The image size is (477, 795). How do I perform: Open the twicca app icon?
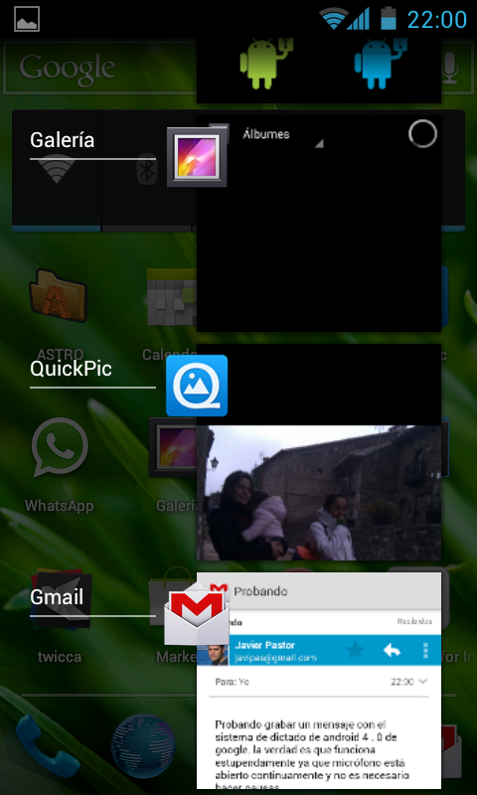pos(61,598)
